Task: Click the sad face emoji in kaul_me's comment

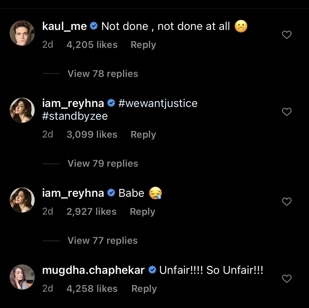Action: [241, 26]
